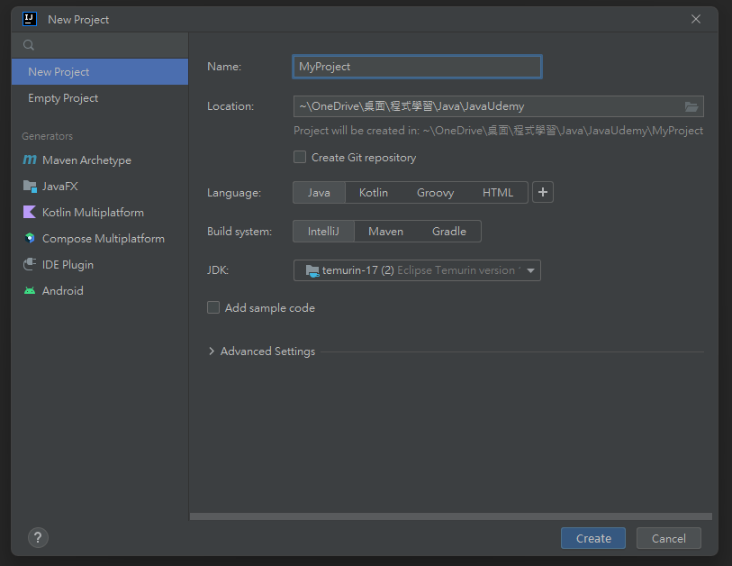Open the JDK selection dropdown arrow
The width and height of the screenshot is (732, 566).
pyautogui.click(x=531, y=270)
